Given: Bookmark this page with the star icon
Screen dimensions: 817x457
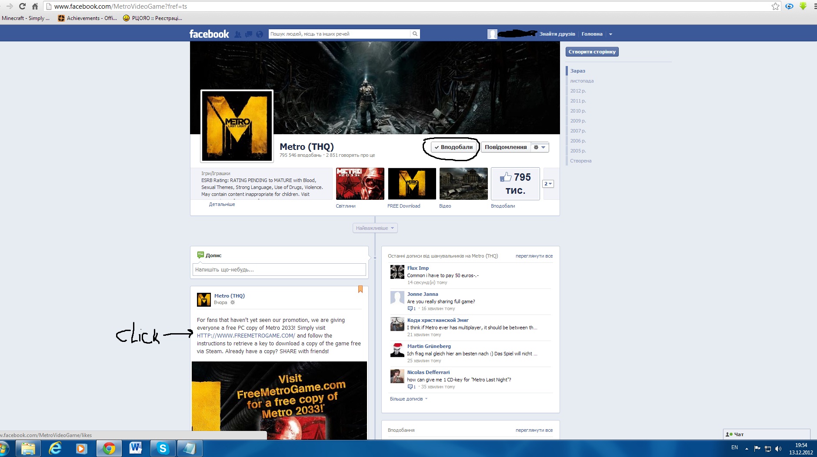Looking at the screenshot, I should [x=775, y=6].
